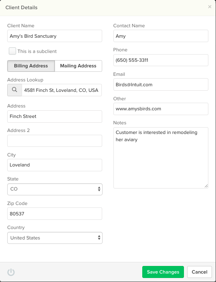Image resolution: width=216 pixels, height=282 pixels.
Task: Open the Country dropdown showing United States
Action: click(x=55, y=238)
